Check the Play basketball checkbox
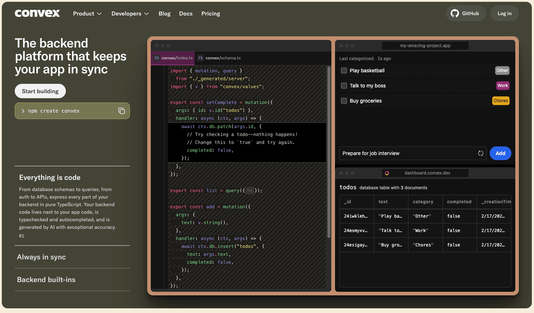The image size is (534, 313). coord(344,71)
